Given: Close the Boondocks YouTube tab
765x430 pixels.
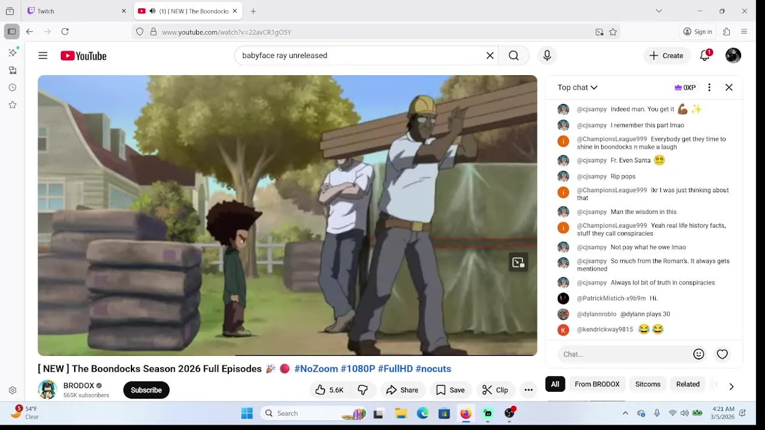Looking at the screenshot, I should point(234,11).
